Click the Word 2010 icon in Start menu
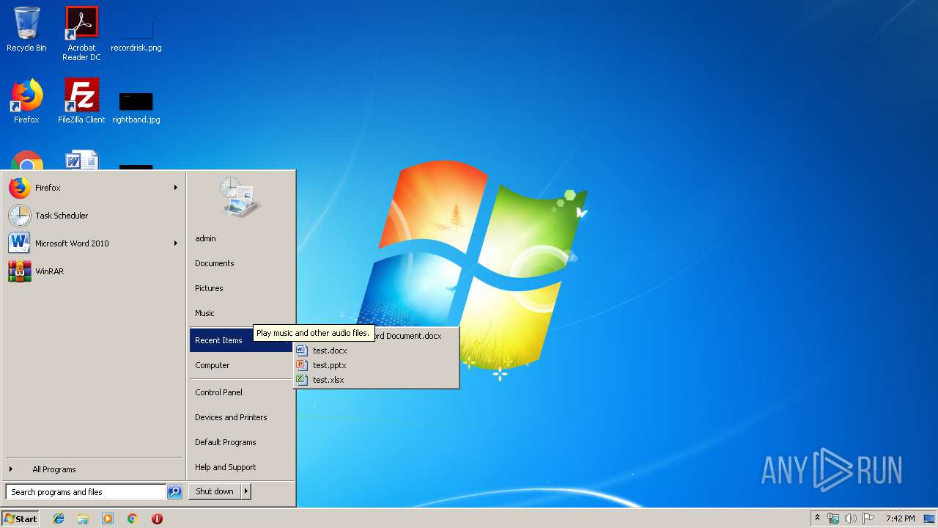This screenshot has width=938, height=528. point(20,243)
